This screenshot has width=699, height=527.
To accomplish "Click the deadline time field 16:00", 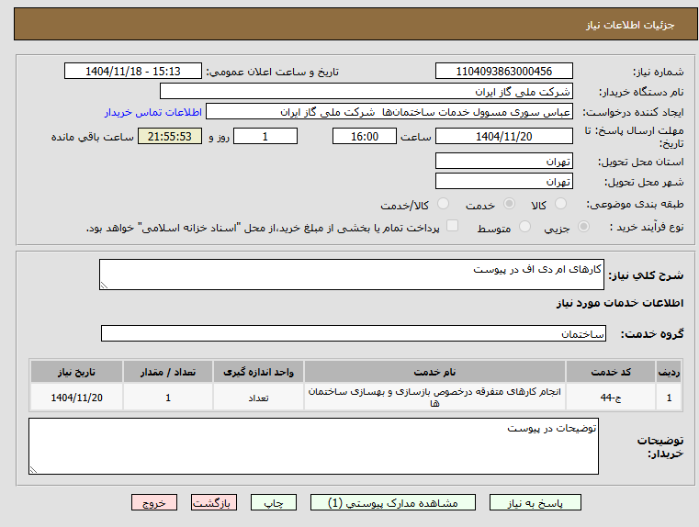I will coord(365,136).
